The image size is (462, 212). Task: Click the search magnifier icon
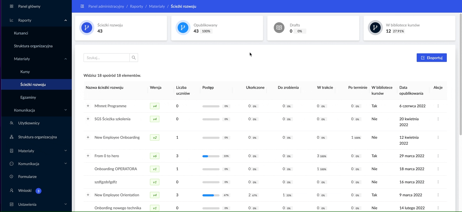pyautogui.click(x=134, y=58)
